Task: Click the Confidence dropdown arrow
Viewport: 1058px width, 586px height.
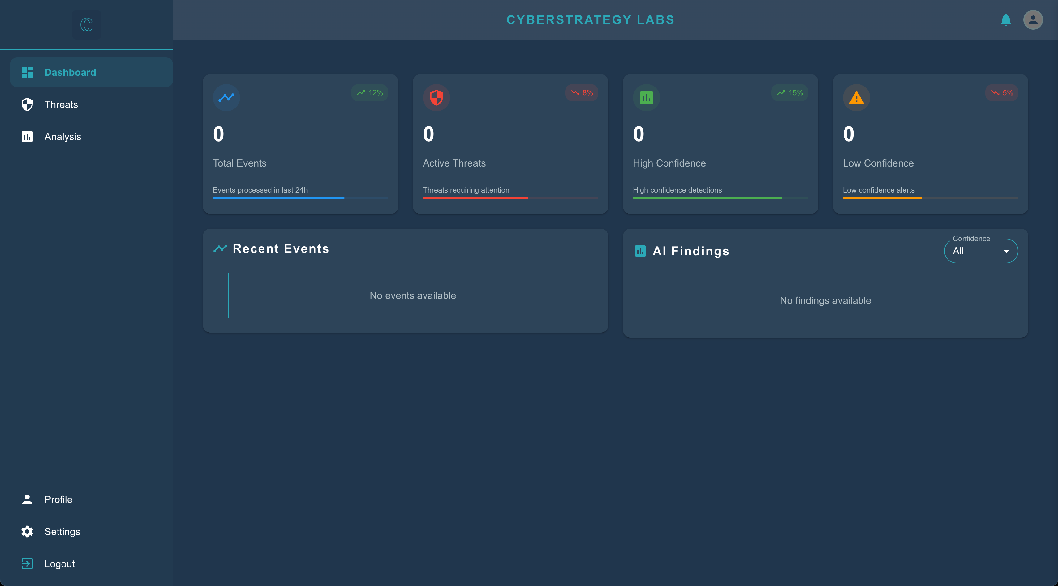Action: [x=1006, y=251]
